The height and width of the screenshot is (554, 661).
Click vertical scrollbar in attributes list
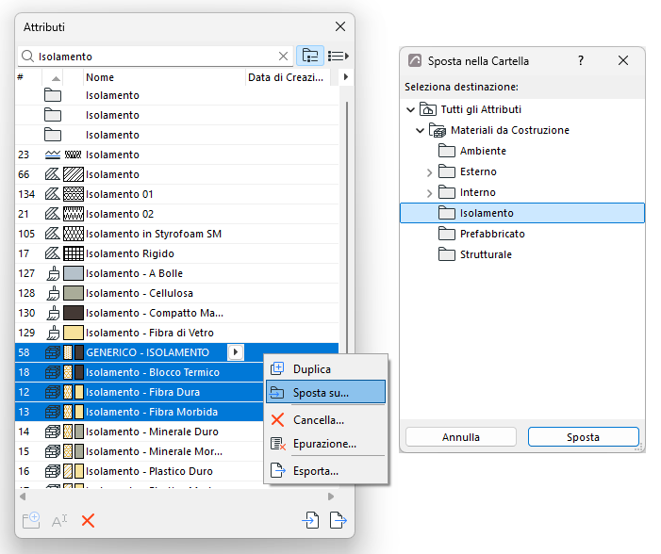[x=346, y=227]
